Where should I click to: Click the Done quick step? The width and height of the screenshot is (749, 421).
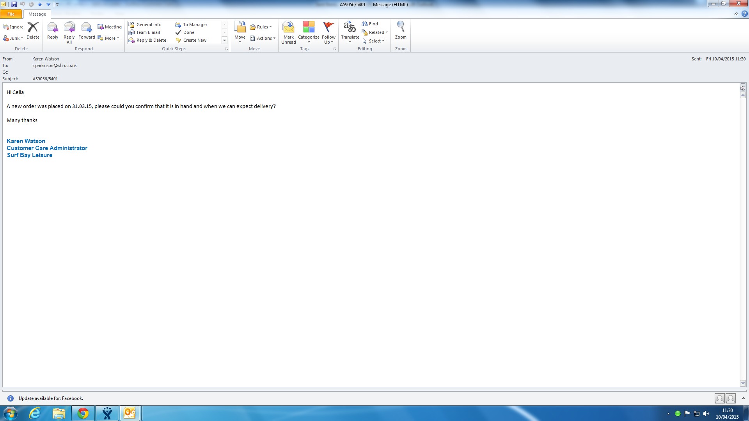(x=188, y=32)
